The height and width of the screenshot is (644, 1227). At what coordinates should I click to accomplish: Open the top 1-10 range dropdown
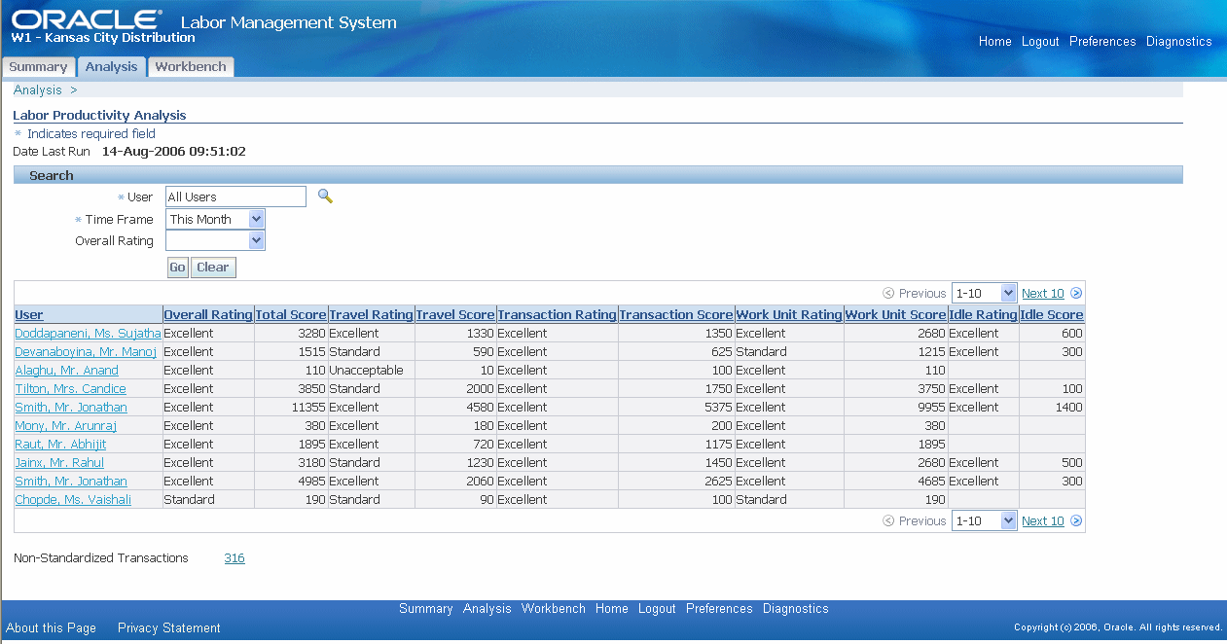tap(984, 293)
